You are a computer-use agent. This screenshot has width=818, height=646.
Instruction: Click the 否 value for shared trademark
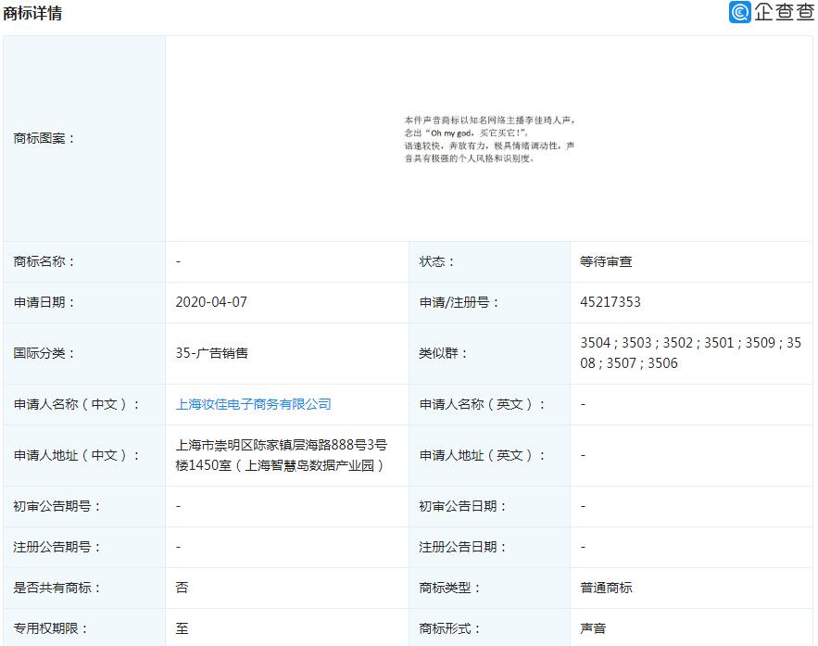pyautogui.click(x=182, y=588)
